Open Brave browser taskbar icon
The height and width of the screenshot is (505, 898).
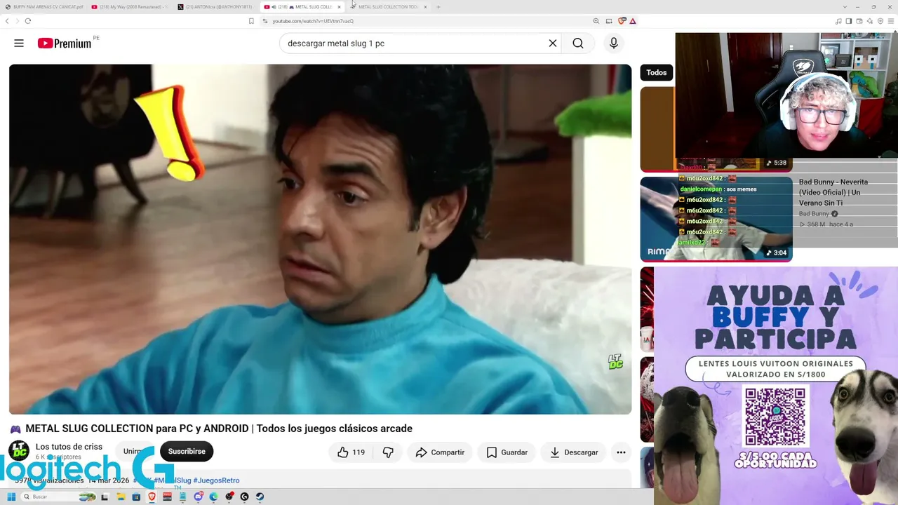pyautogui.click(x=152, y=497)
